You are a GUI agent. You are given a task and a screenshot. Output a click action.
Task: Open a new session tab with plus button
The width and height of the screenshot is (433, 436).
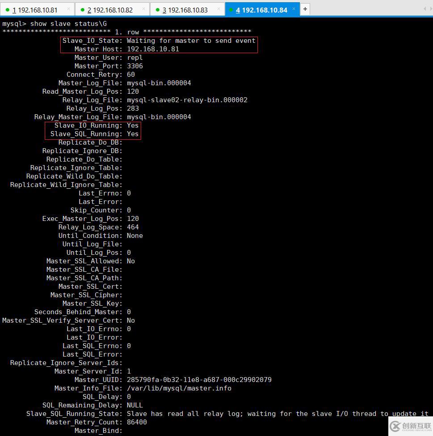click(305, 9)
